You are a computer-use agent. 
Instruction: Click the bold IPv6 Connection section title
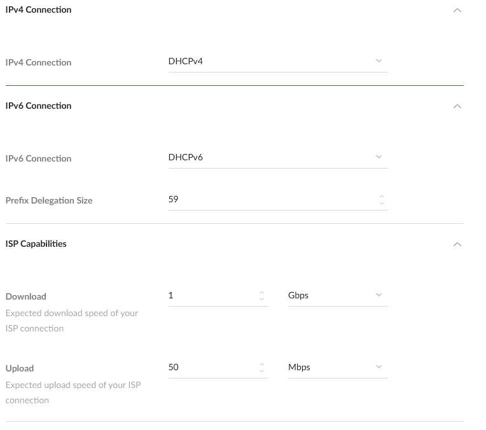coord(38,106)
